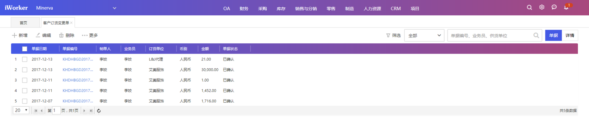Check the row 5 checkbox dated 2017-12-07
The height and width of the screenshot is (135, 589).
click(x=25, y=101)
